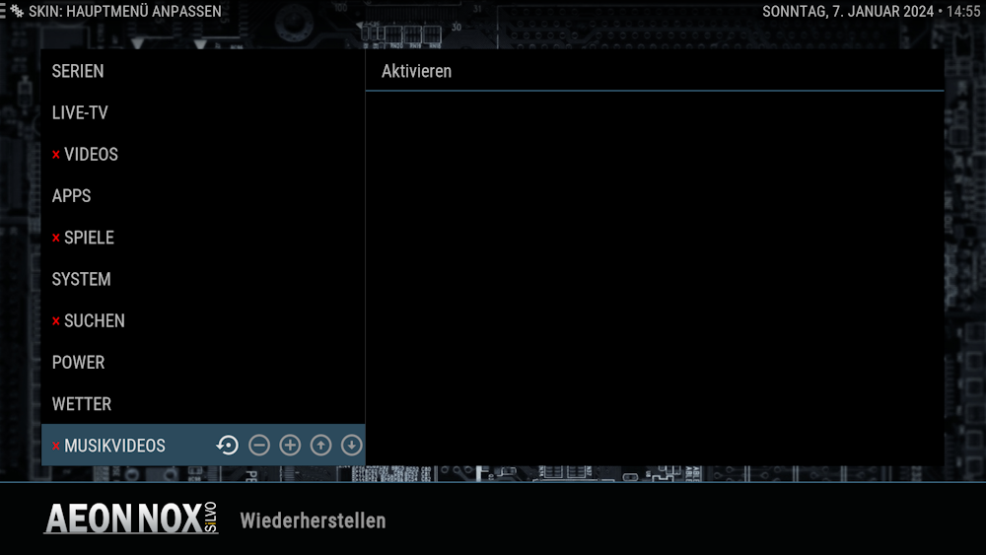This screenshot has width=986, height=555.
Task: Click the Skin: Hauptmenü anpassen title
Action: [125, 11]
